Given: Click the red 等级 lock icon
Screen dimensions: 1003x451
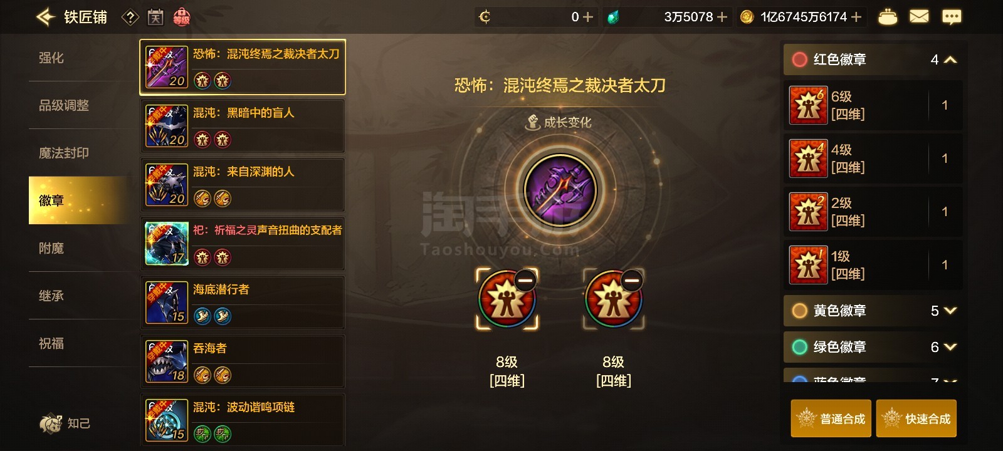Looking at the screenshot, I should (182, 17).
